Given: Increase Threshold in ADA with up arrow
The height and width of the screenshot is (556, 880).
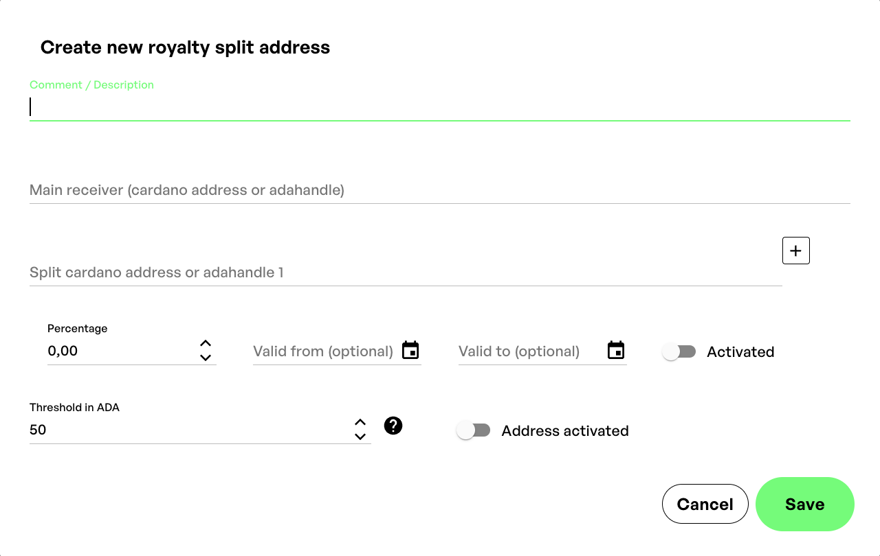Looking at the screenshot, I should click(x=360, y=422).
